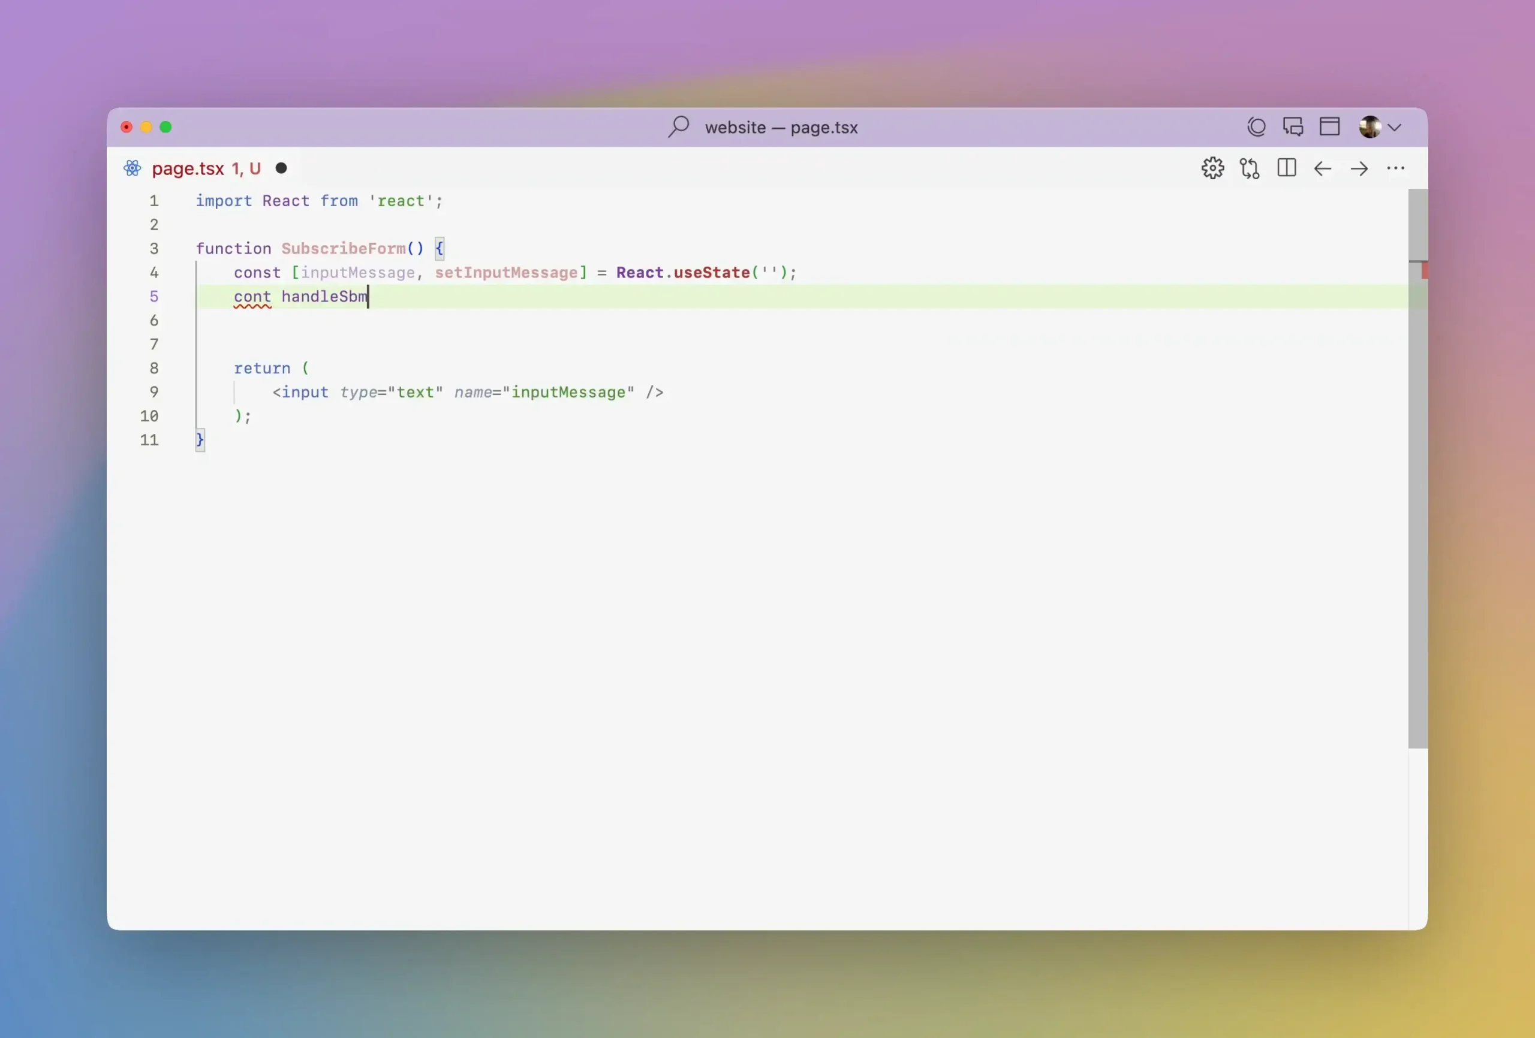The width and height of the screenshot is (1535, 1038).
Task: Select the page.tsx tab
Action: (188, 168)
